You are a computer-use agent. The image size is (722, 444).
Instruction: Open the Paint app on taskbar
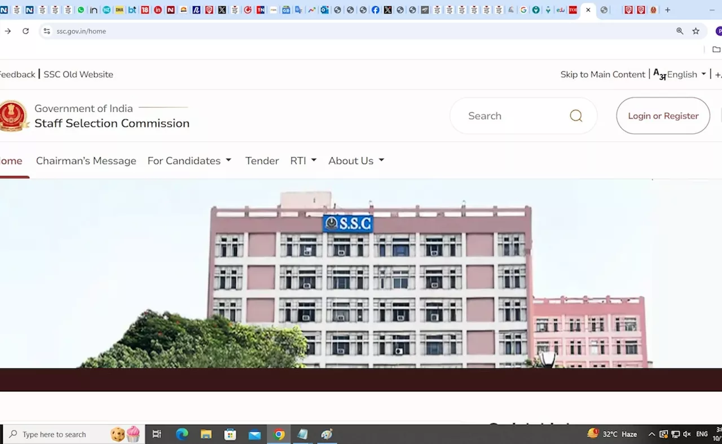327,434
